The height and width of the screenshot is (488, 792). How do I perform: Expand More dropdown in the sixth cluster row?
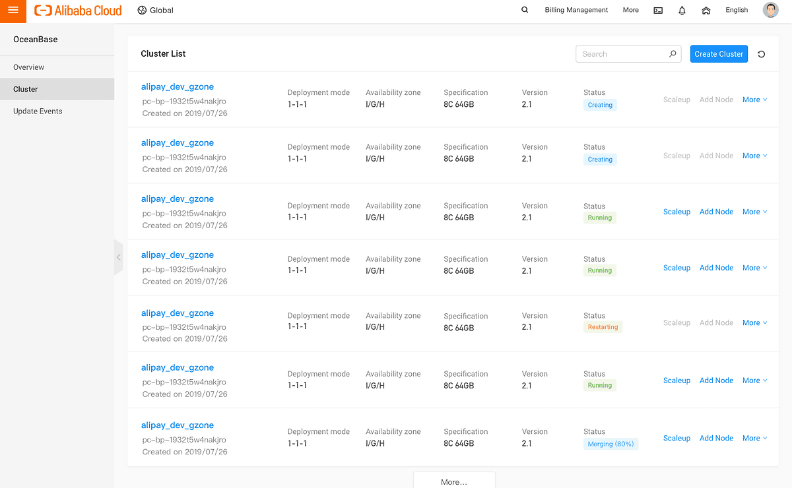click(x=755, y=381)
